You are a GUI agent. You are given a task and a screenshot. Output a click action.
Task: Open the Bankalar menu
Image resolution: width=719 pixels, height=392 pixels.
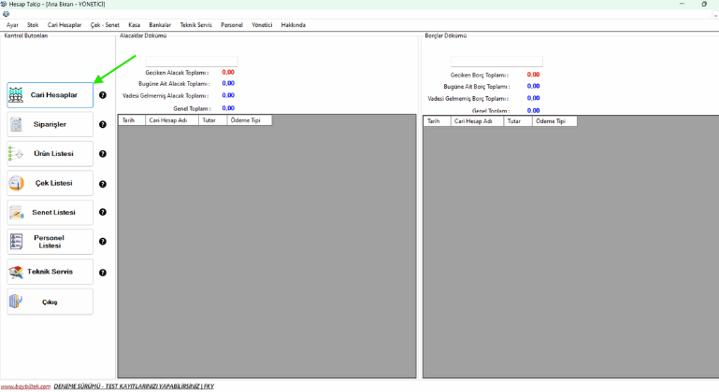tap(158, 25)
